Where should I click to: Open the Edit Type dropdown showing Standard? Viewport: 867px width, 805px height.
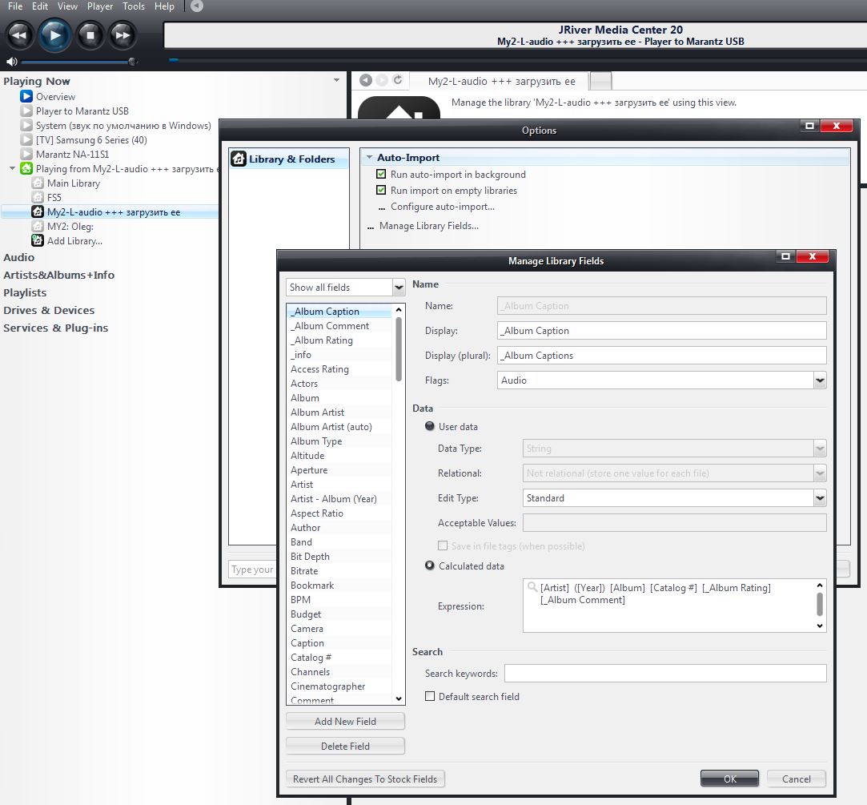point(820,498)
